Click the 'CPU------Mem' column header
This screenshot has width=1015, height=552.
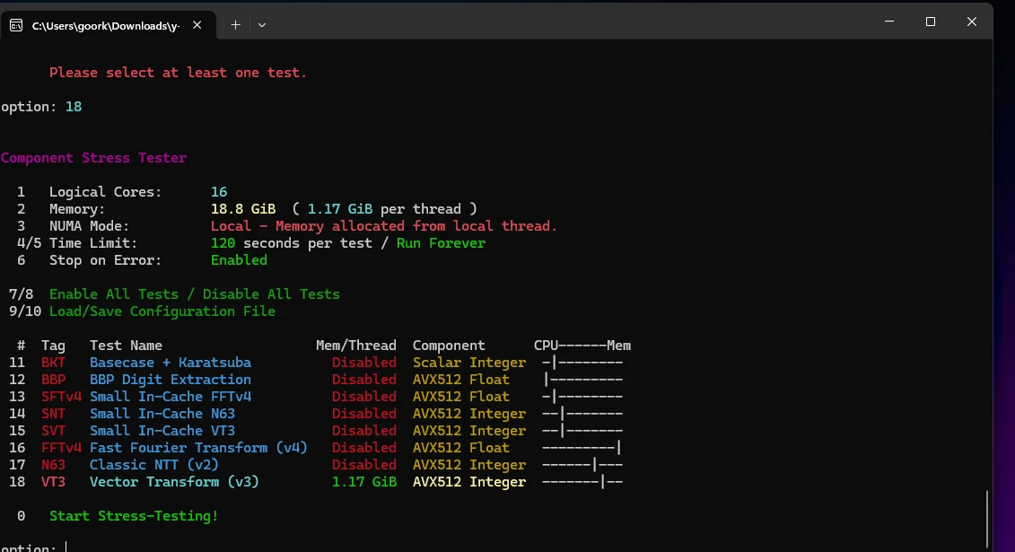click(x=582, y=346)
